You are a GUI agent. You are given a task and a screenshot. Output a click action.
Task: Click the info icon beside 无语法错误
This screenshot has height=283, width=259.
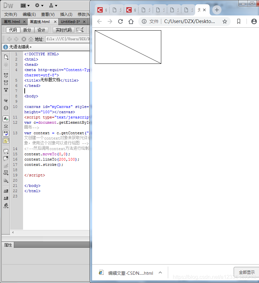pos(6,47)
